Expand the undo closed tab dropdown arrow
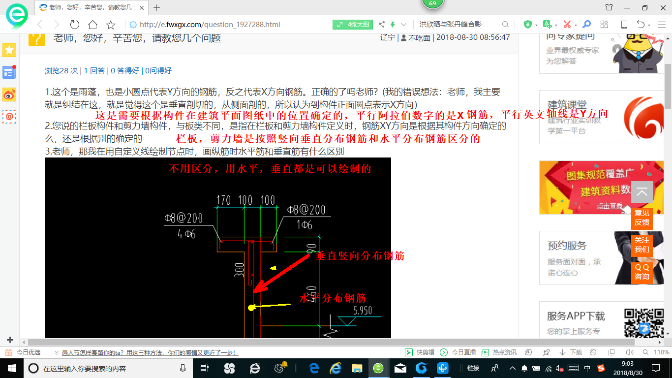Viewport: 672px width, 378px height. (x=649, y=25)
